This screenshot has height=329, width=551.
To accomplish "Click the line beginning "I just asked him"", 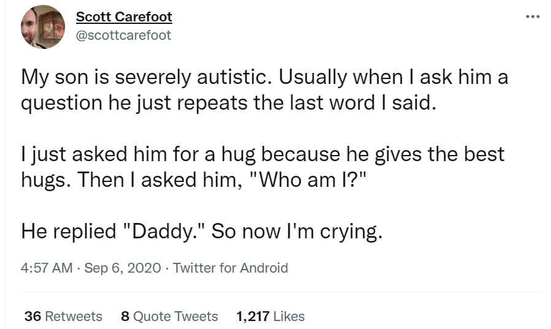I will (263, 154).
